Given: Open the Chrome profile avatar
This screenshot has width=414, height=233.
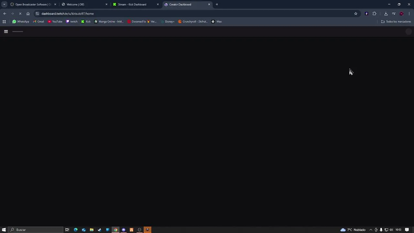Looking at the screenshot, I should point(401,14).
